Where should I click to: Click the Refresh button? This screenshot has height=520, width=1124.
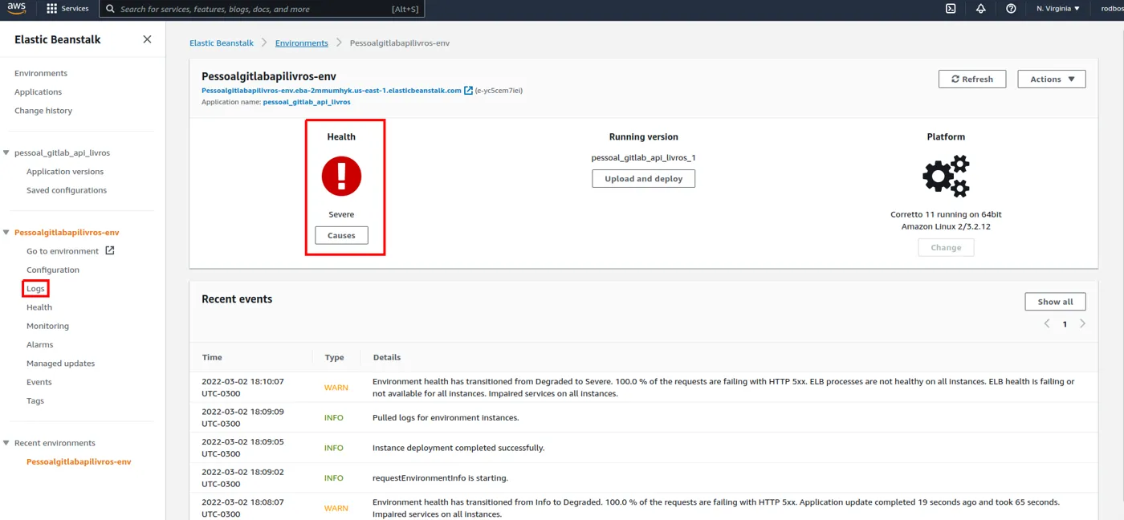[972, 79]
